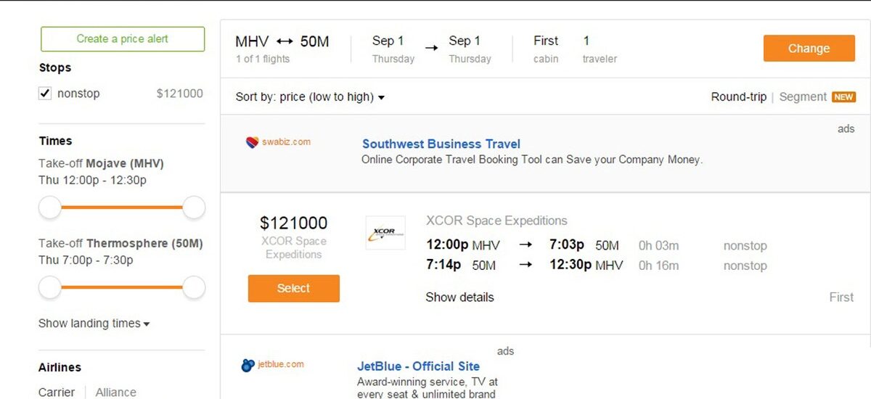
Task: Switch to the Alliance airlines tab
Action: coord(115,392)
